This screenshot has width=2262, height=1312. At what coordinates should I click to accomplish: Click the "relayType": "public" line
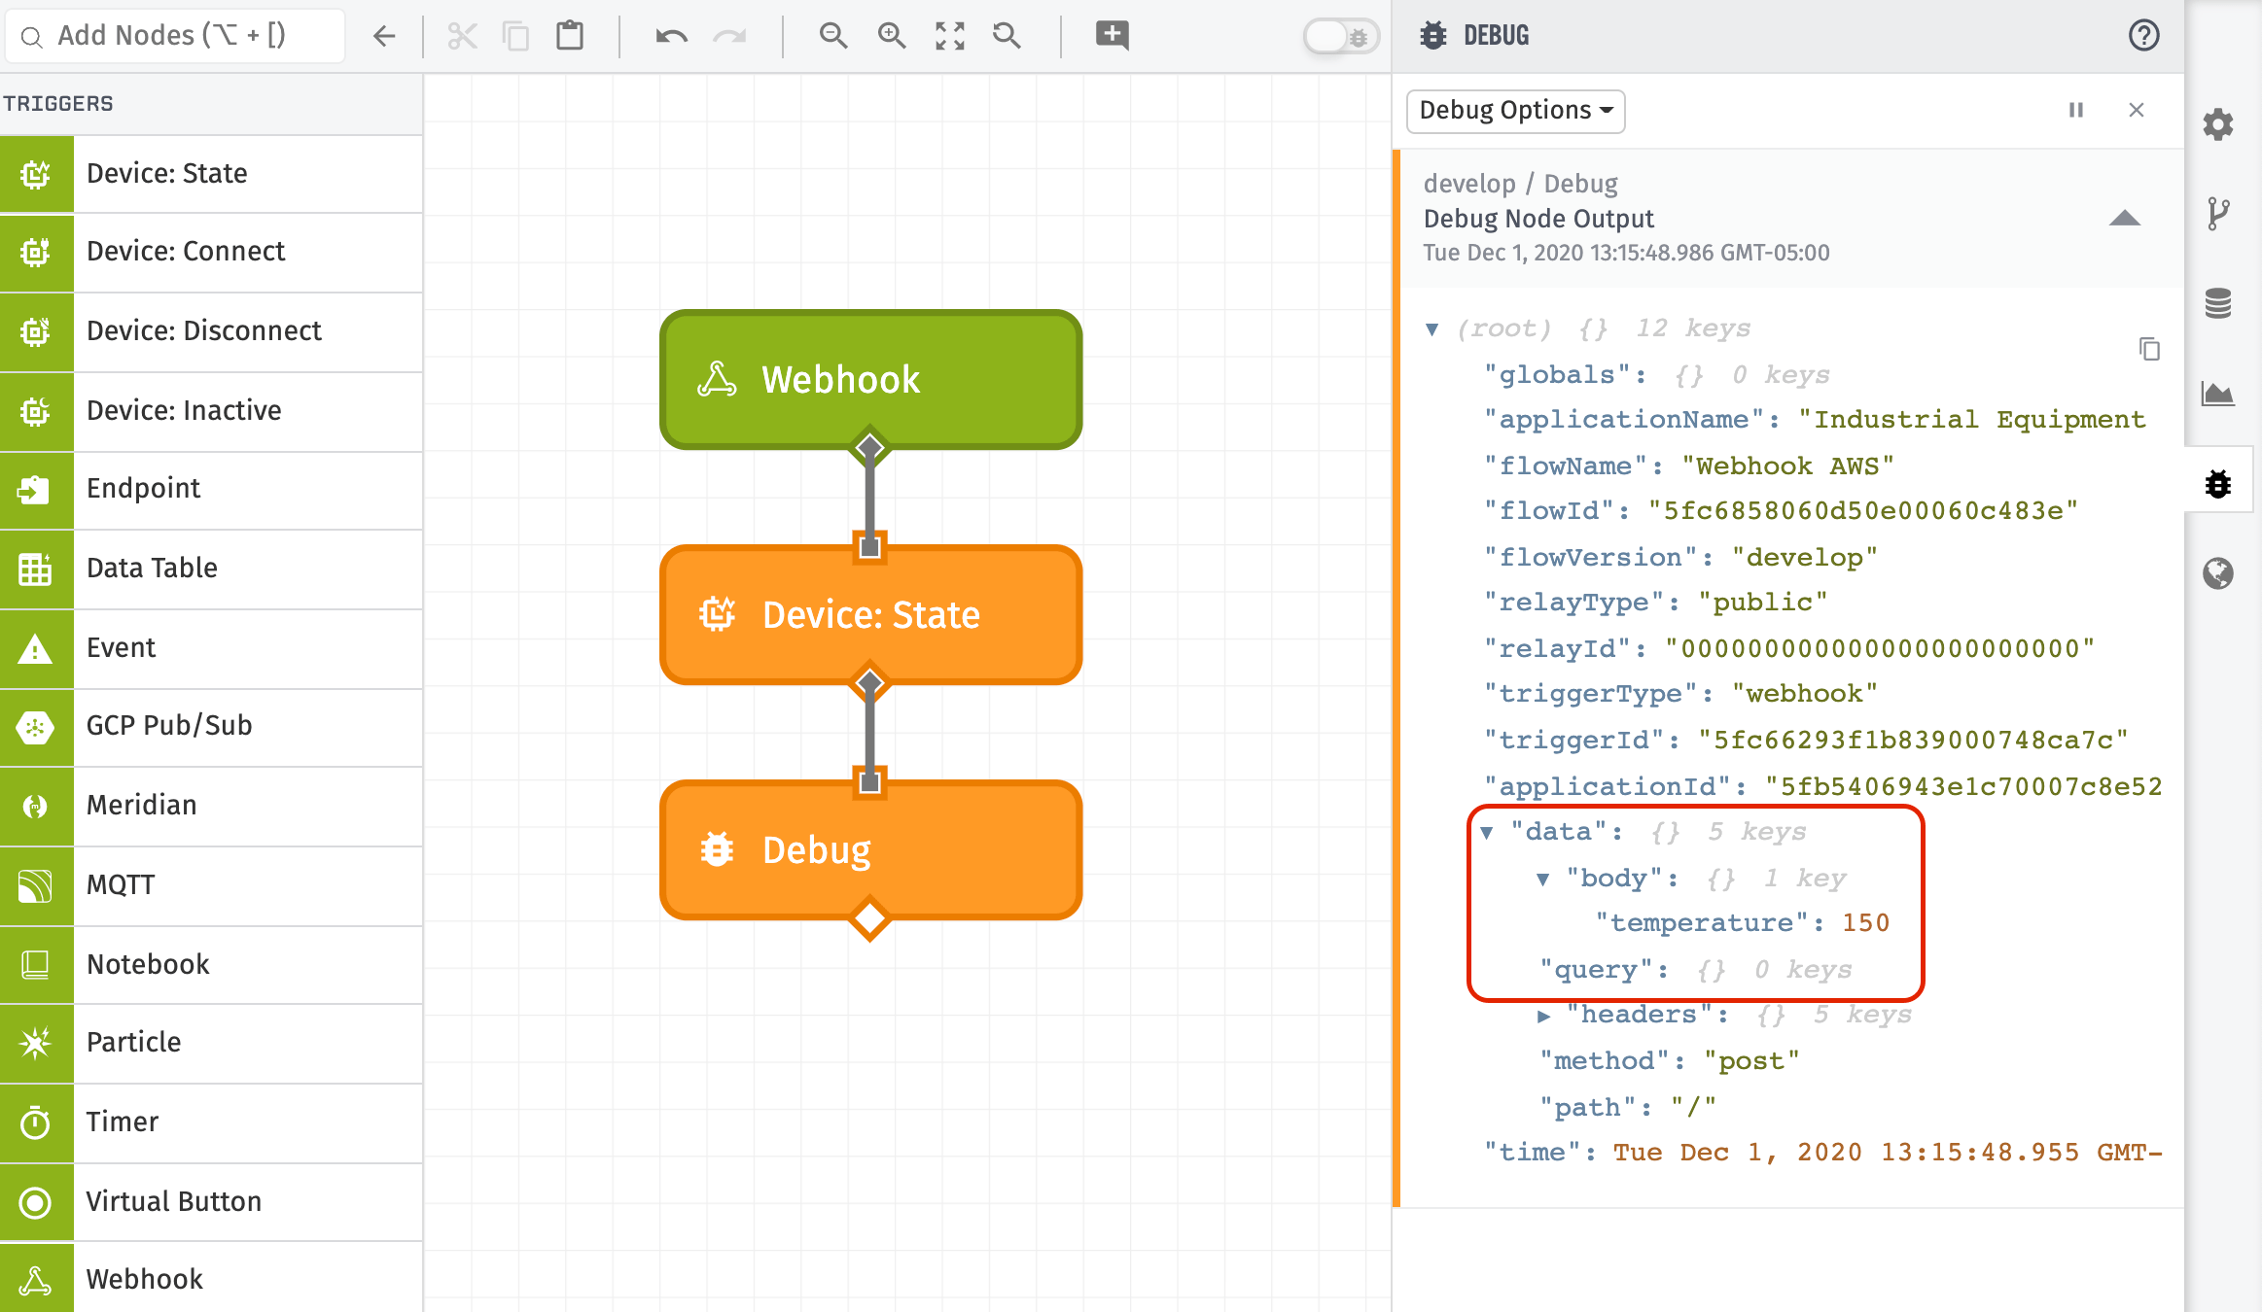1656,603
